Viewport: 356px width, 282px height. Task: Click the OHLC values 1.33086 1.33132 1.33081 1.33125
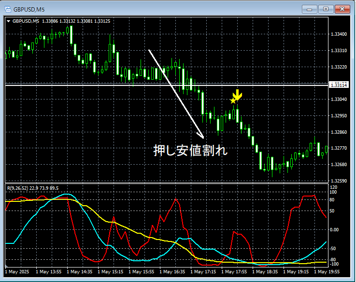pos(76,21)
